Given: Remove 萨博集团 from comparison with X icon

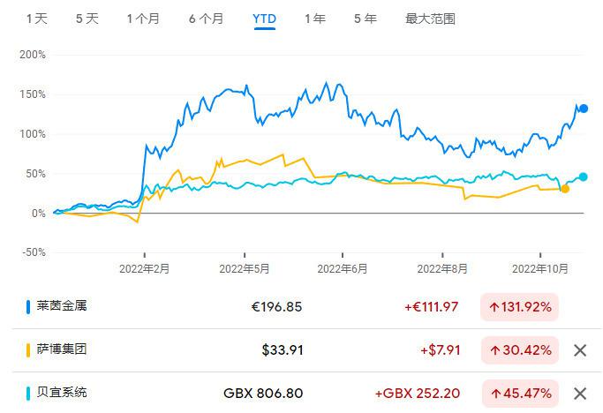Looking at the screenshot, I should (x=580, y=350).
